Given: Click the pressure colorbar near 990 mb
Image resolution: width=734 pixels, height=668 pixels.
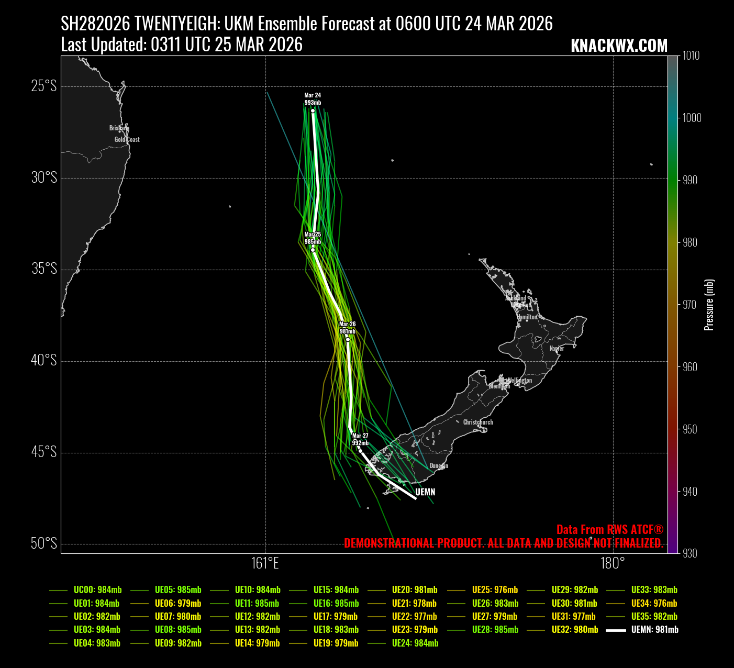Looking at the screenshot, I should [673, 180].
